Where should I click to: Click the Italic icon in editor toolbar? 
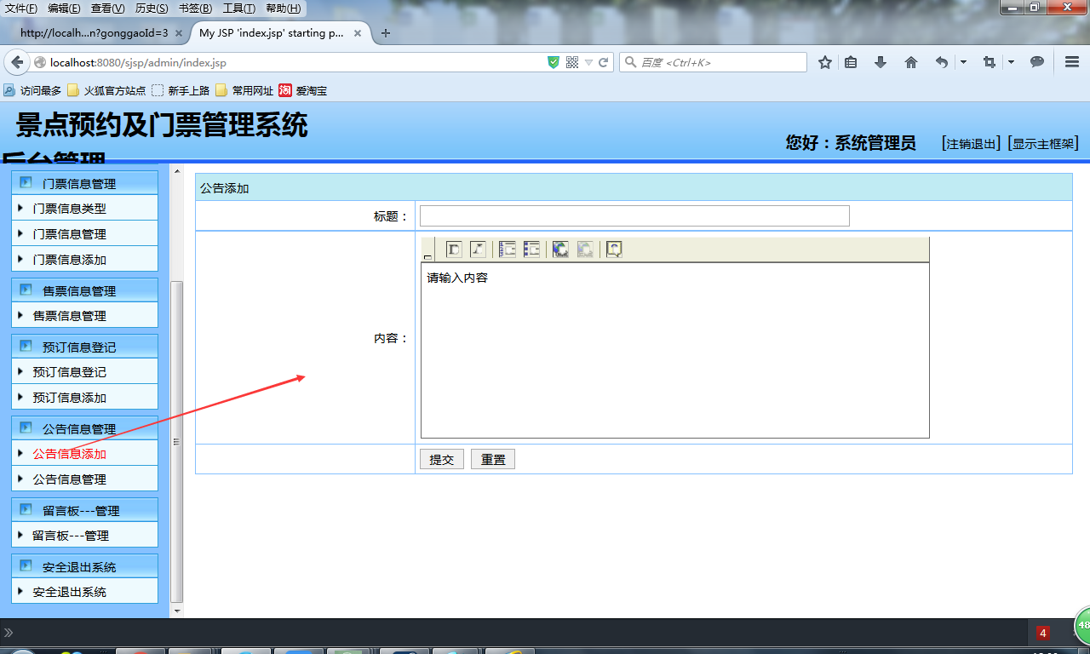pos(478,249)
